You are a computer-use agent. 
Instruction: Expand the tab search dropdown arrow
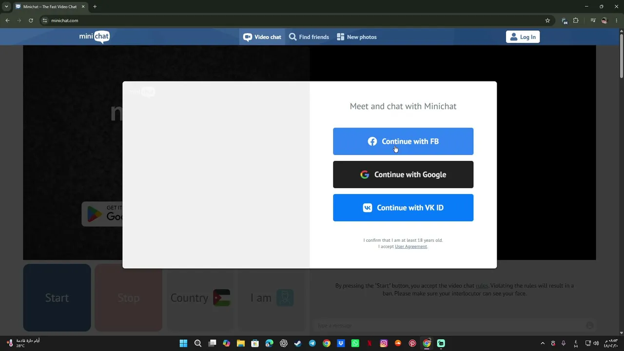click(x=6, y=7)
